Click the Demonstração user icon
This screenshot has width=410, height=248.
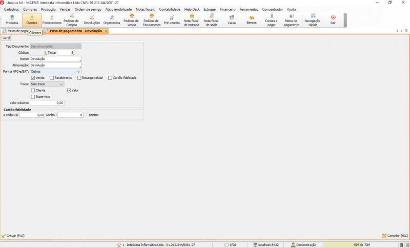pyautogui.click(x=293, y=245)
